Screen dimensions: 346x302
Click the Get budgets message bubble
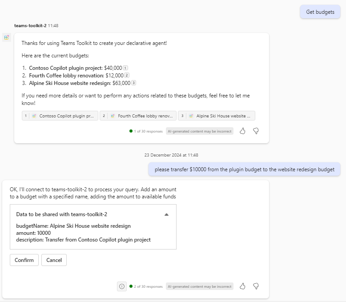(320, 12)
